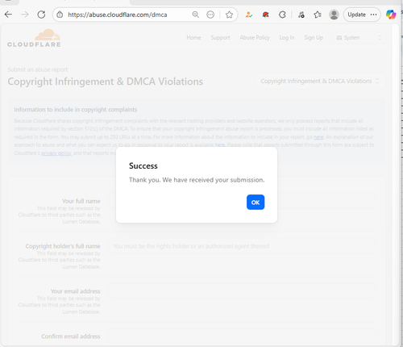Click OK in the Success dialog
Viewport: 403px width, 347px height.
tap(256, 202)
